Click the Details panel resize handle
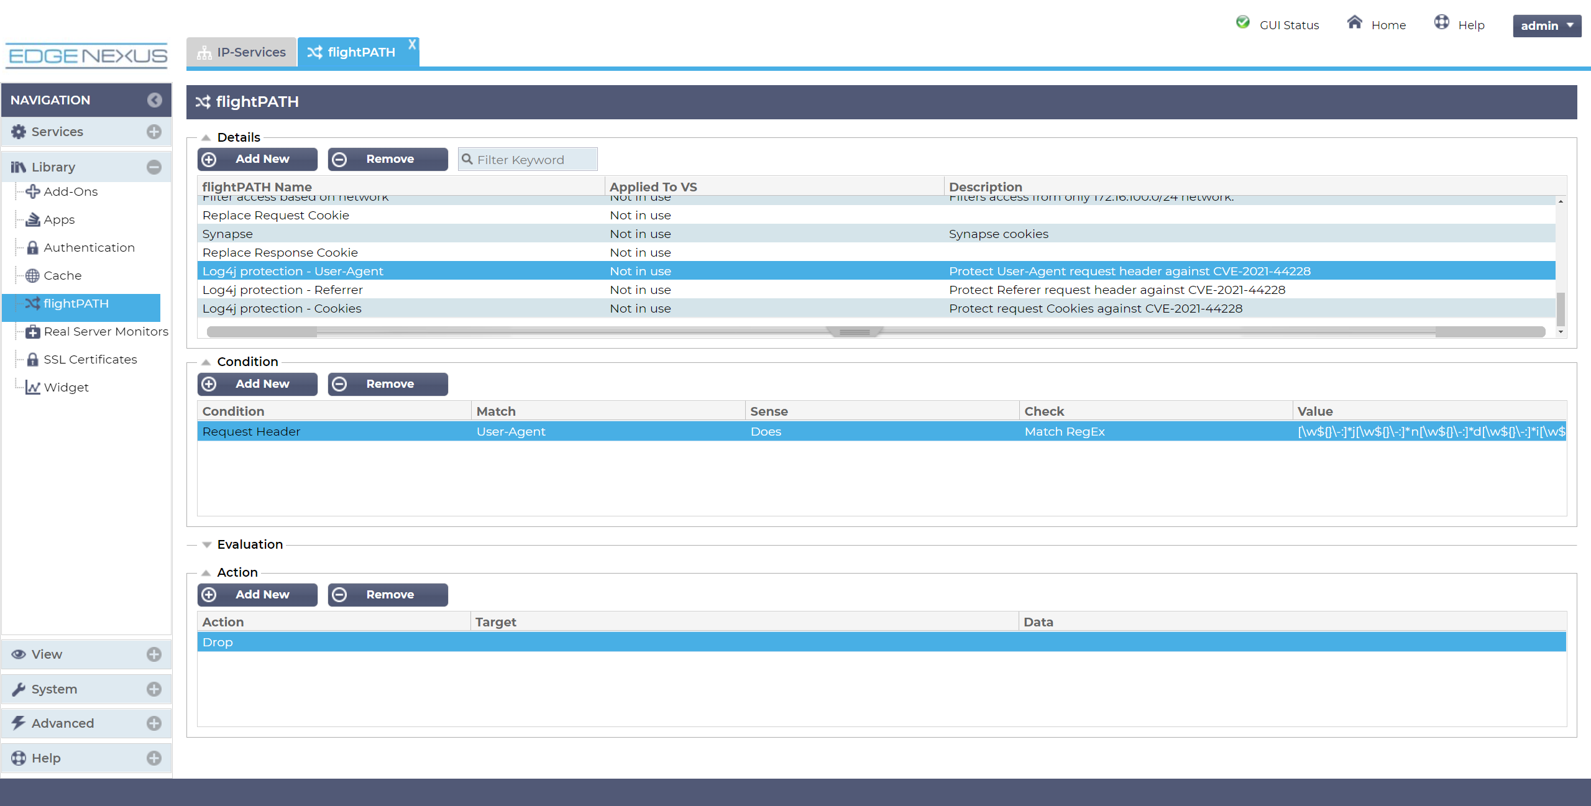 pos(855,332)
